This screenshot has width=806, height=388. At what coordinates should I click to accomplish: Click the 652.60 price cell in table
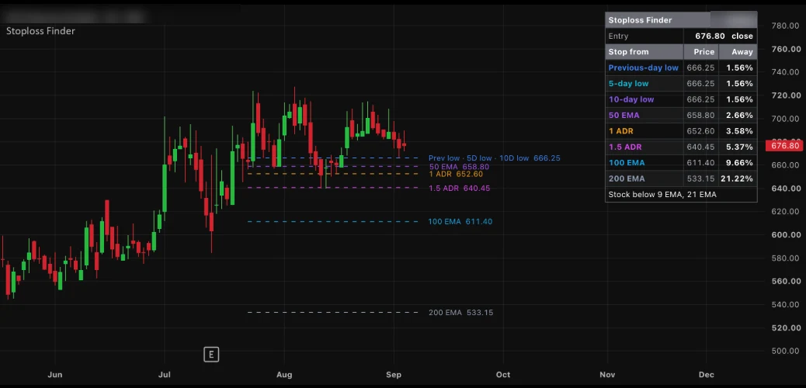[700, 132]
